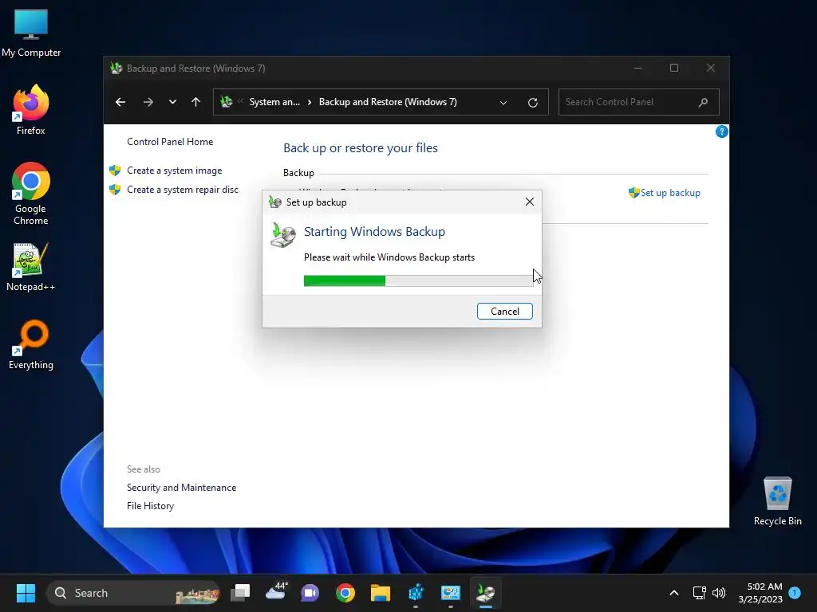The image size is (817, 612).
Task: Open the Recycle Bin
Action: (x=777, y=500)
